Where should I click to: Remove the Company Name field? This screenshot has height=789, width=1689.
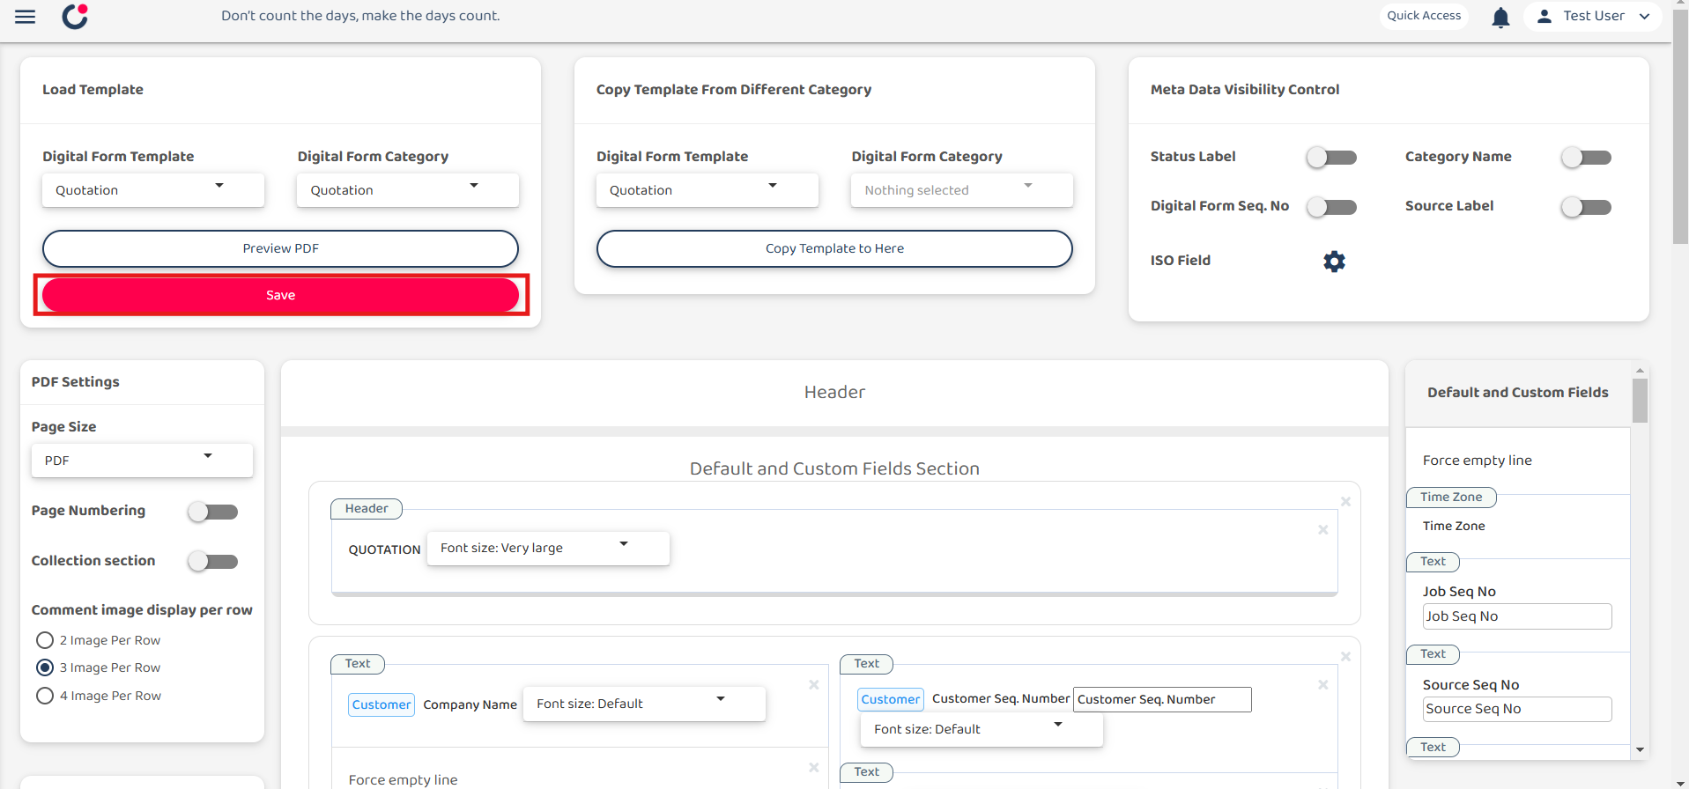[813, 685]
